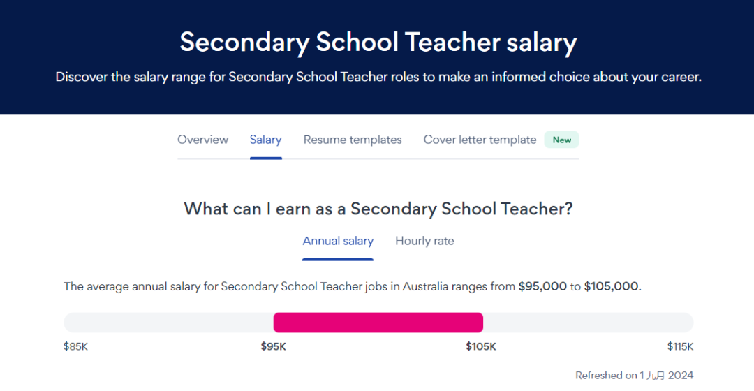The image size is (754, 391).
Task: Click the pink salary range bar
Action: (378, 323)
